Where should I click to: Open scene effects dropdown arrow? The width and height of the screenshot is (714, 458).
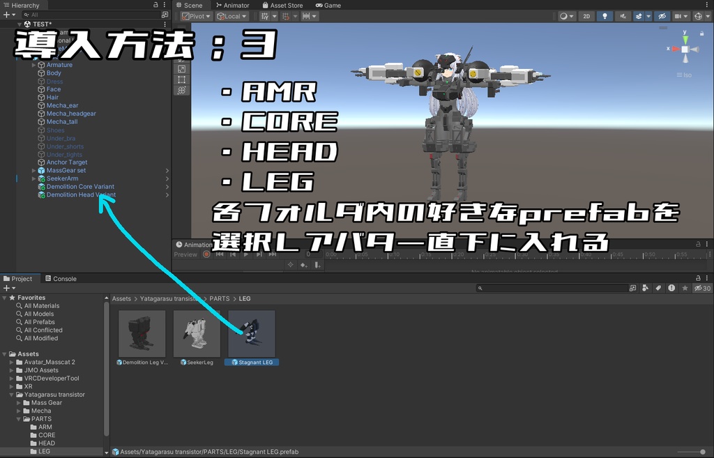(x=648, y=17)
